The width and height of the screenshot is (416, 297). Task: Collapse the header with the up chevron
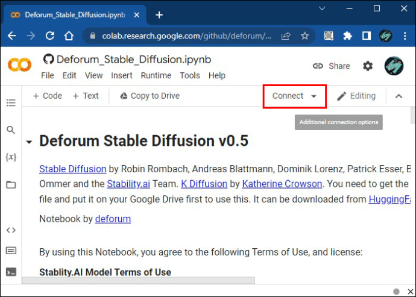click(x=399, y=96)
